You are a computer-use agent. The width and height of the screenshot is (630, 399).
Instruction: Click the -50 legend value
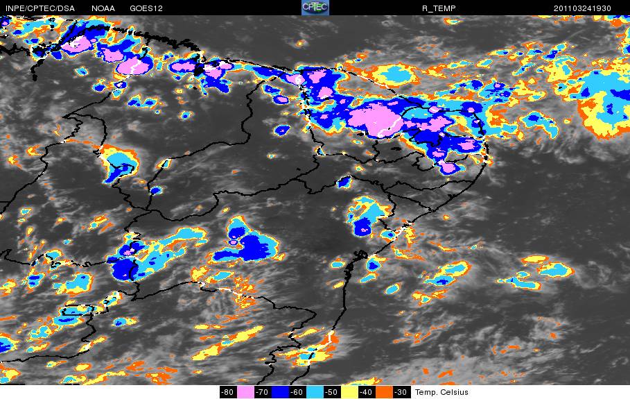(332, 392)
